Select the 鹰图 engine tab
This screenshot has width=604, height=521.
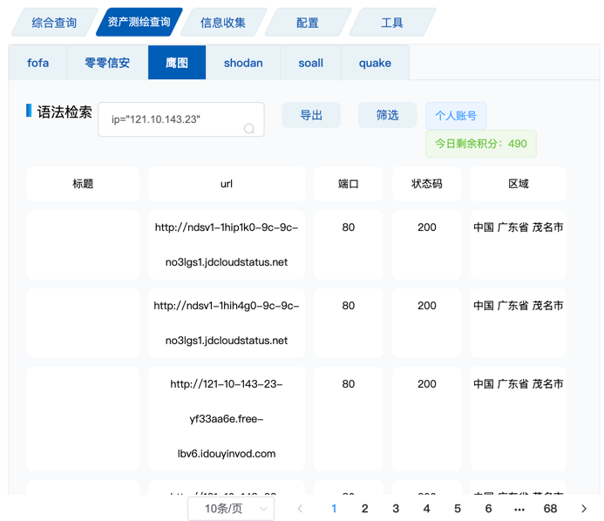pyautogui.click(x=177, y=63)
